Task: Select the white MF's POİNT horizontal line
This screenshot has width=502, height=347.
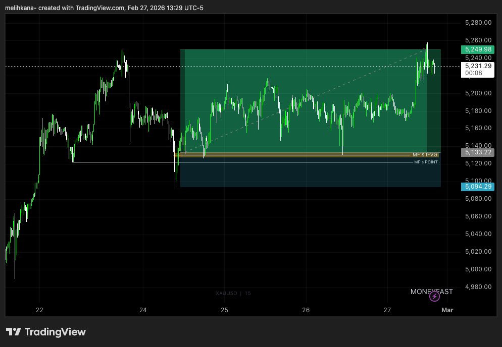Action: tap(243, 162)
